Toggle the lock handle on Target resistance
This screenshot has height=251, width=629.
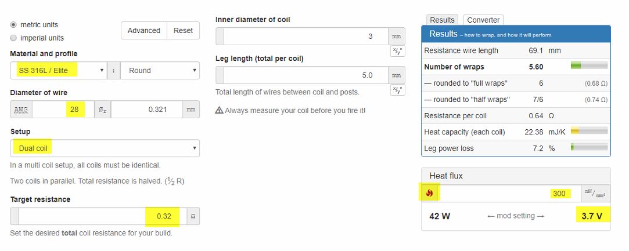[15, 216]
